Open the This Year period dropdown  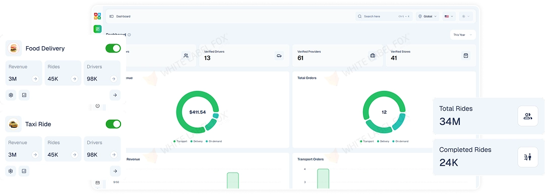(x=463, y=35)
